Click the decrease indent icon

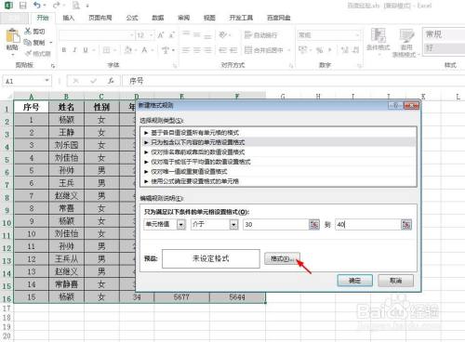(222, 50)
